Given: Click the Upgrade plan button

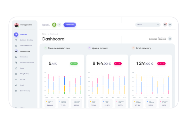Looking at the screenshot, I should pos(70,25).
